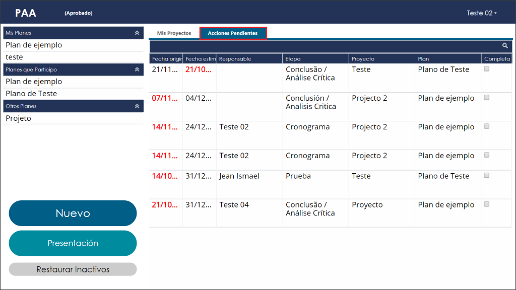This screenshot has height=290, width=516.
Task: Select the Acciones Pendientes tab
Action: pos(233,33)
